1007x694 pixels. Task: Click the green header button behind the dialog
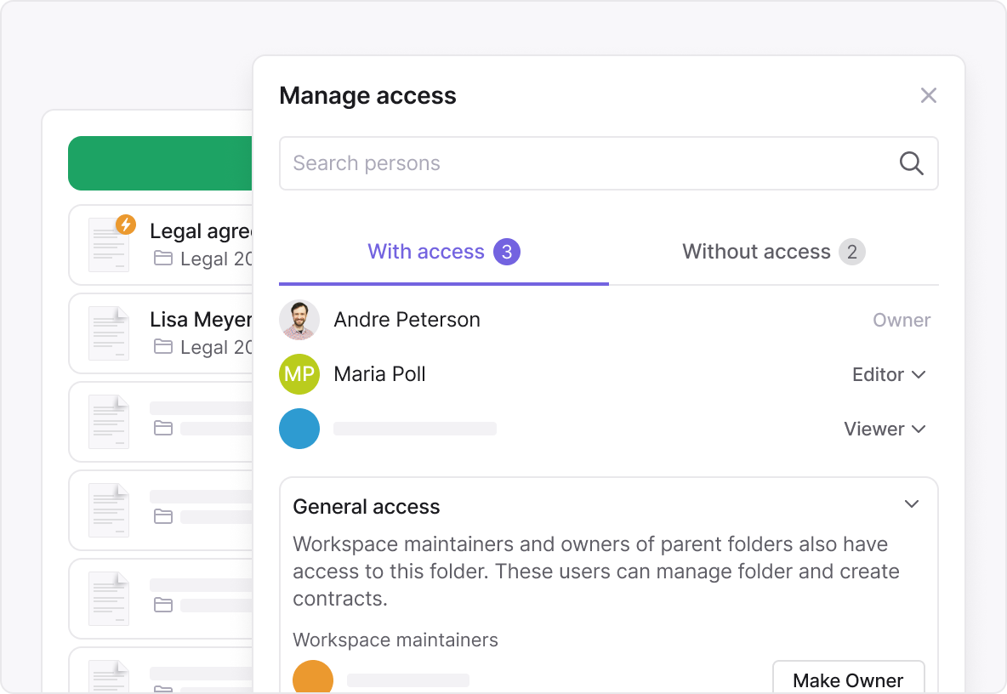point(160,162)
